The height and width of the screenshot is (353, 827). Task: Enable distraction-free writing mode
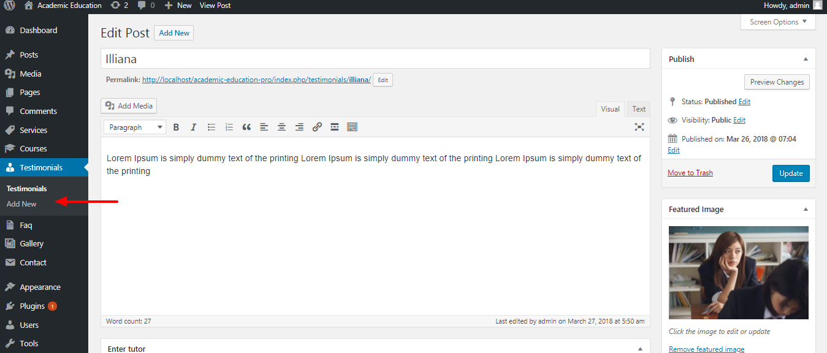639,127
